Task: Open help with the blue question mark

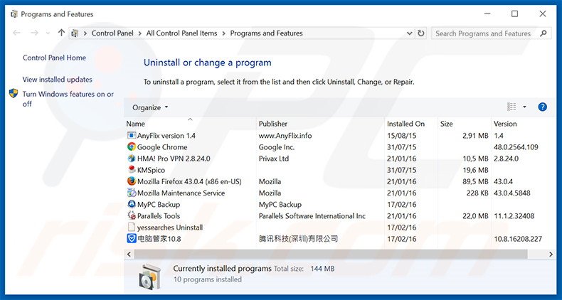Action: [x=542, y=107]
